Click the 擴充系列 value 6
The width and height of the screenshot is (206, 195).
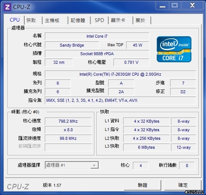pyautogui.click(x=58, y=92)
